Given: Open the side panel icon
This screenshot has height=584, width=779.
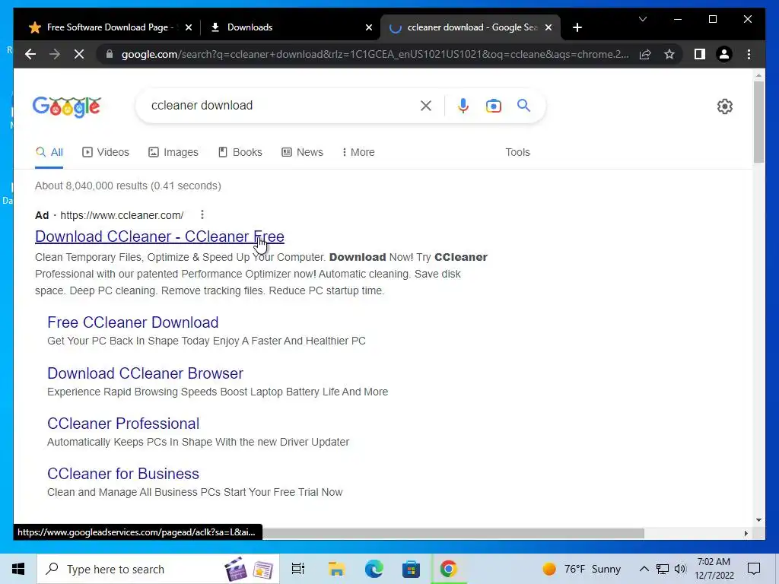Looking at the screenshot, I should [x=700, y=54].
